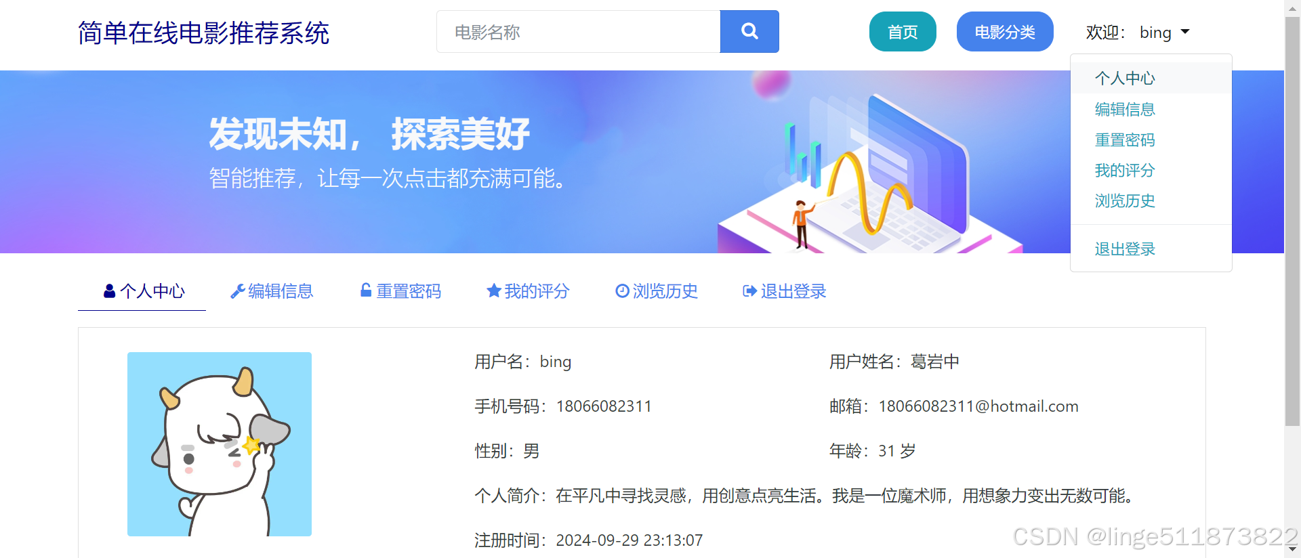Choose 退出登录 in the dropdown menu

pos(1151,249)
